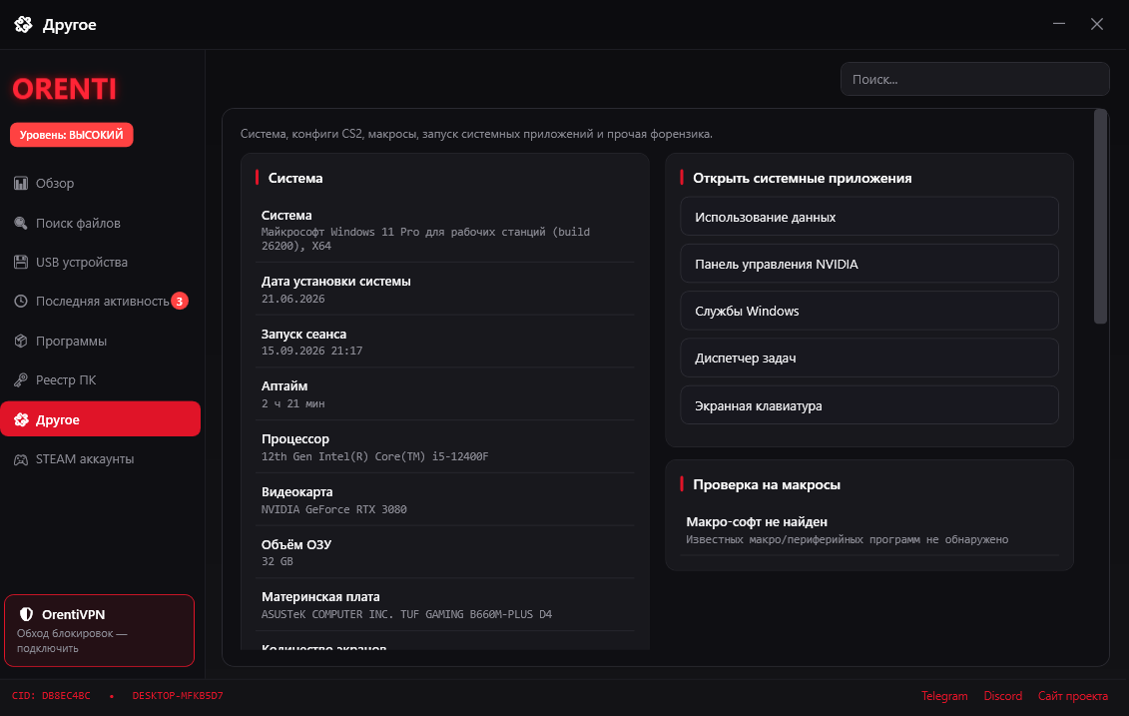
Task: Open the Программы section
Action: coord(100,341)
